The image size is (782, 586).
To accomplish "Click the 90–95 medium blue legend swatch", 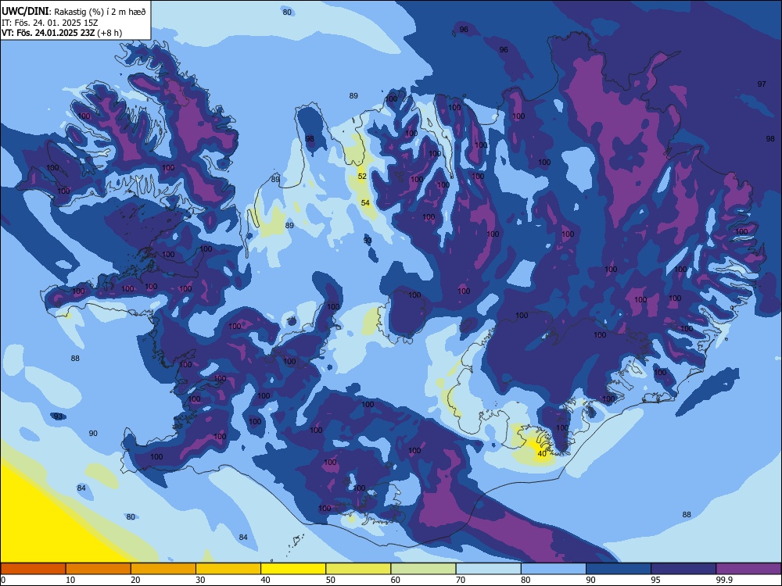I will click(619, 569).
